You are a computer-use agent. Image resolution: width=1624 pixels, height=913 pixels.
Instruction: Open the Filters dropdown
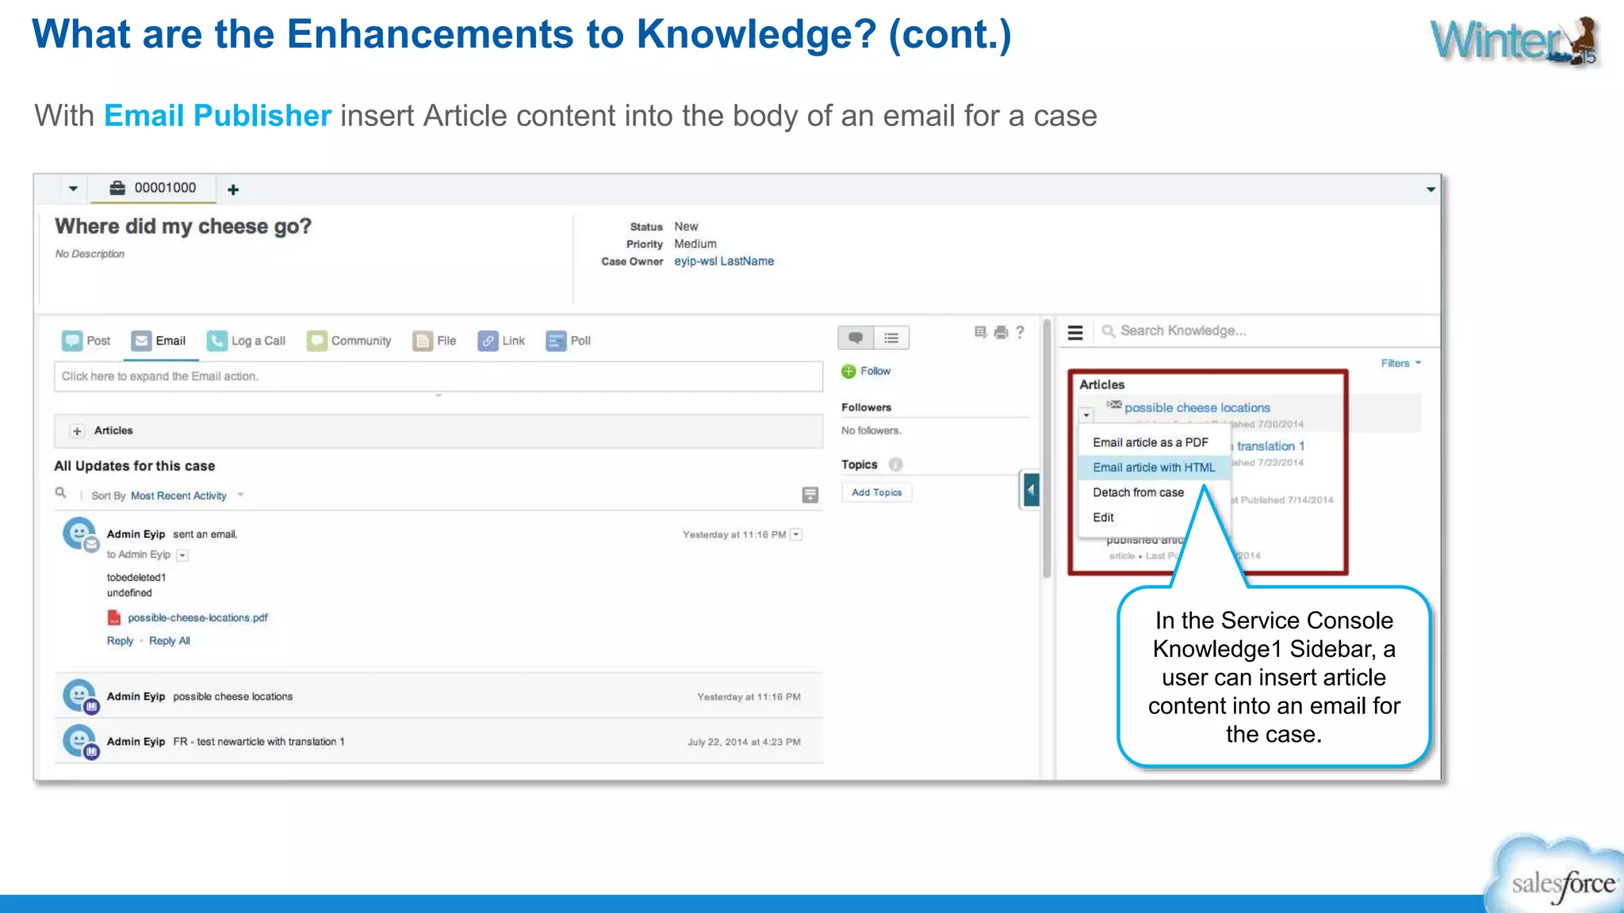[x=1401, y=364]
